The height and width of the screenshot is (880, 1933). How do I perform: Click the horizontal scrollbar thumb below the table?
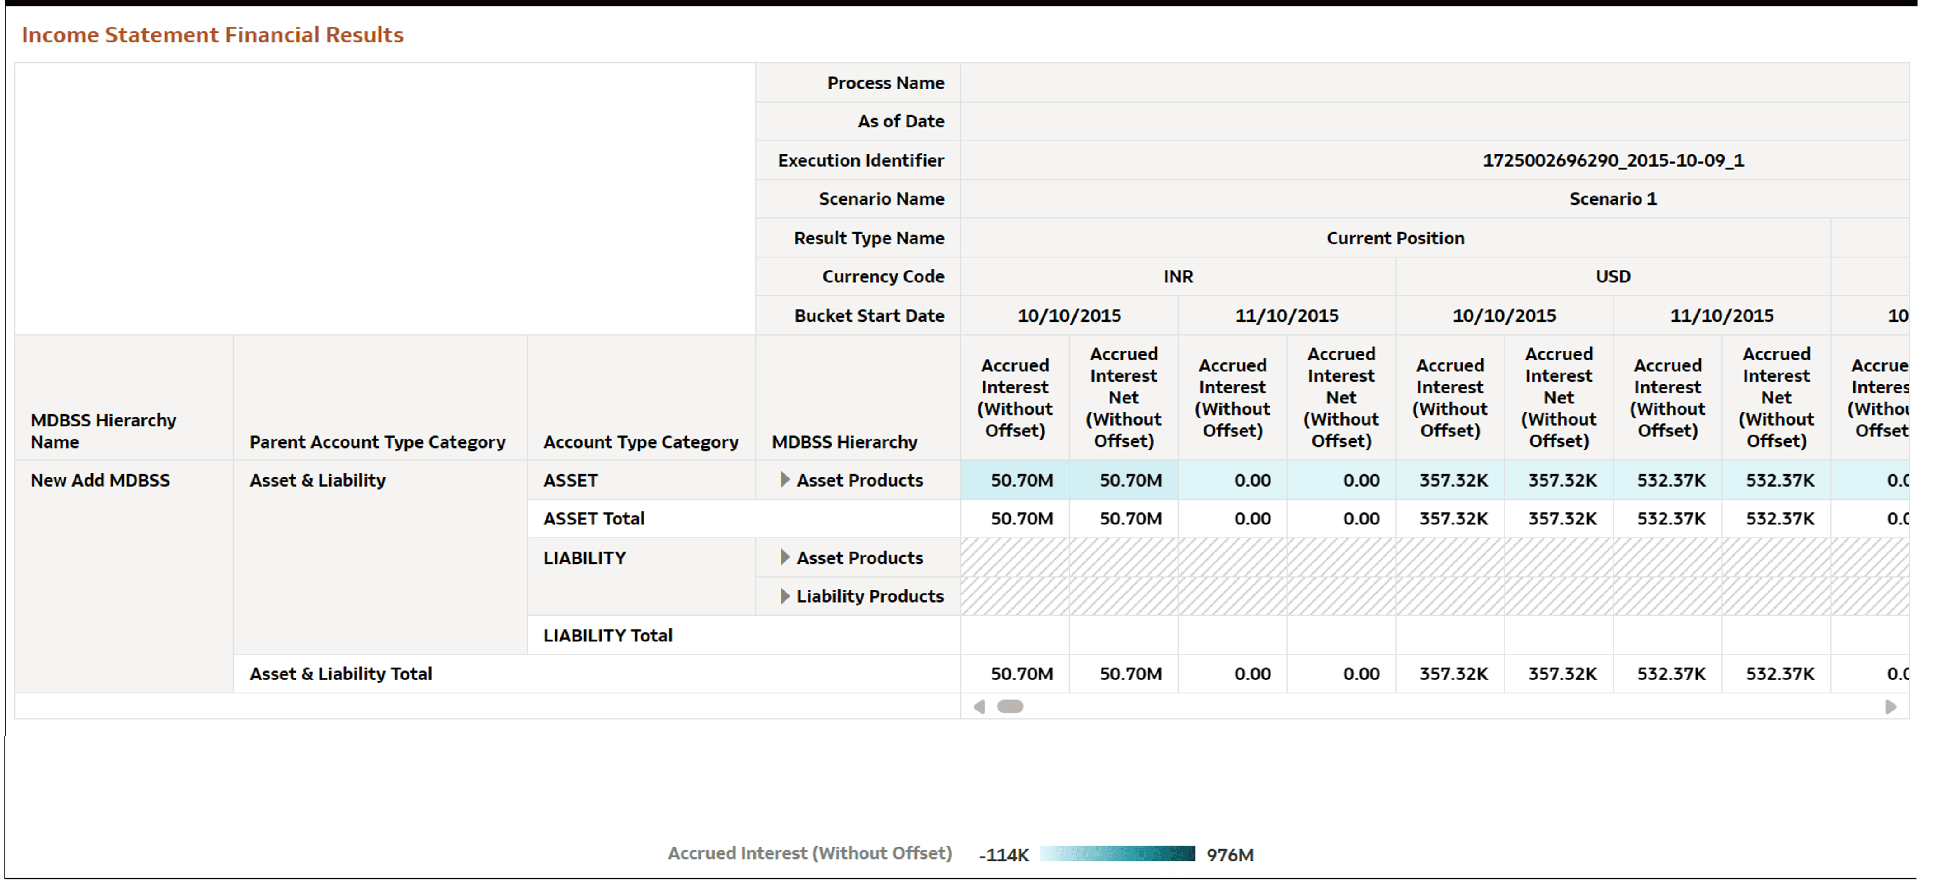(x=1011, y=706)
